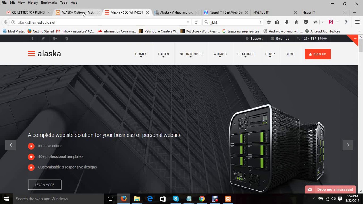This screenshot has height=204, width=363.
Task: Show bookmarks list icon in toolbar
Action: [x=277, y=22]
